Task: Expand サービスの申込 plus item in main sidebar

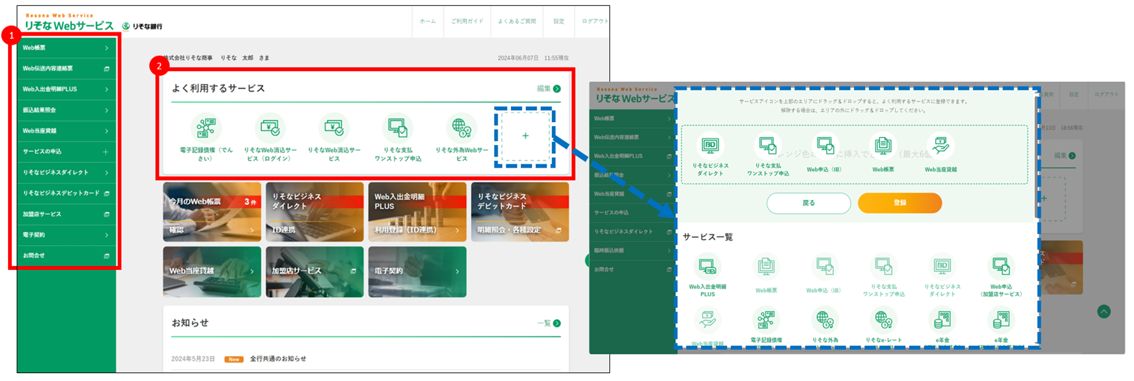Action: point(66,152)
